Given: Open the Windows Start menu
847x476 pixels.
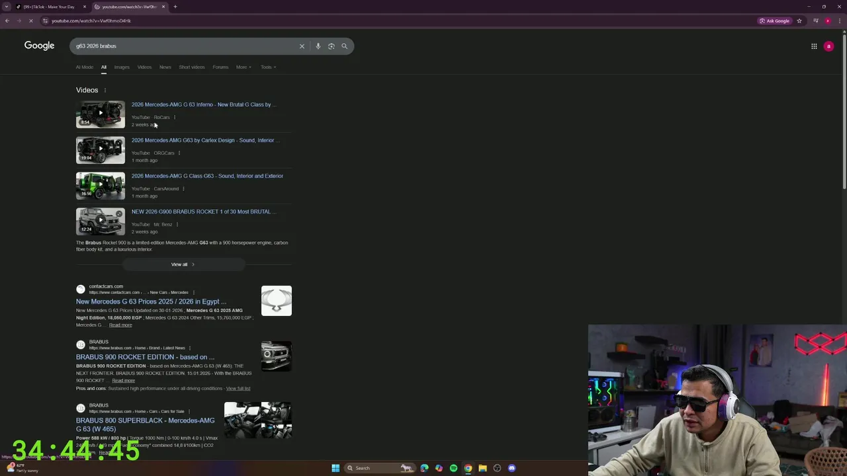Looking at the screenshot, I should (335, 468).
